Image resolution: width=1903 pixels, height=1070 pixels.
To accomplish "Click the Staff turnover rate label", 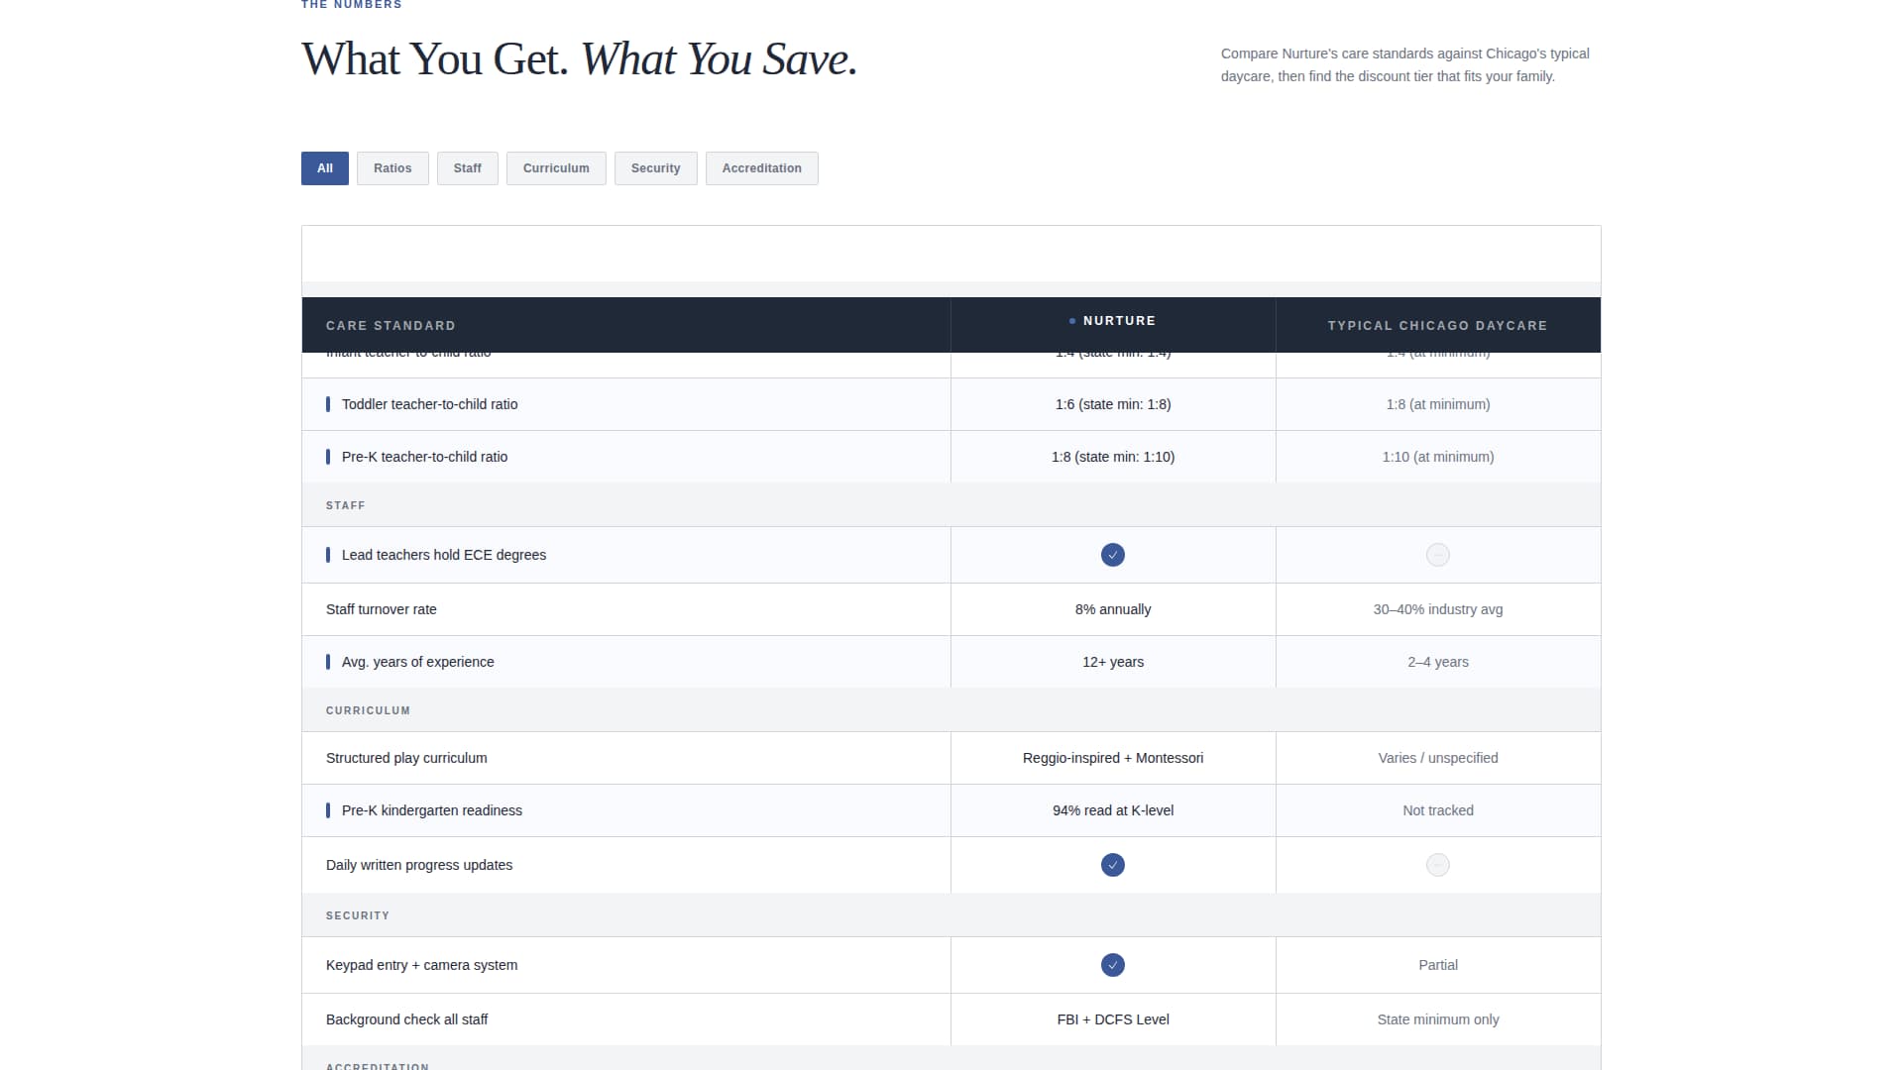I will [x=382, y=609].
